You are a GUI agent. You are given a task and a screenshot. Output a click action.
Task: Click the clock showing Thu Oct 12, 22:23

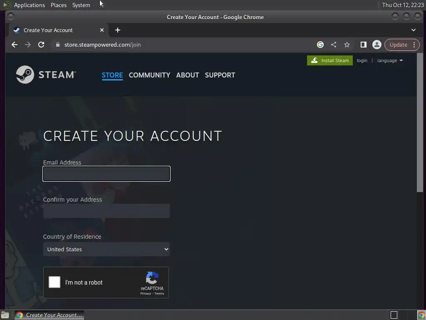403,5
